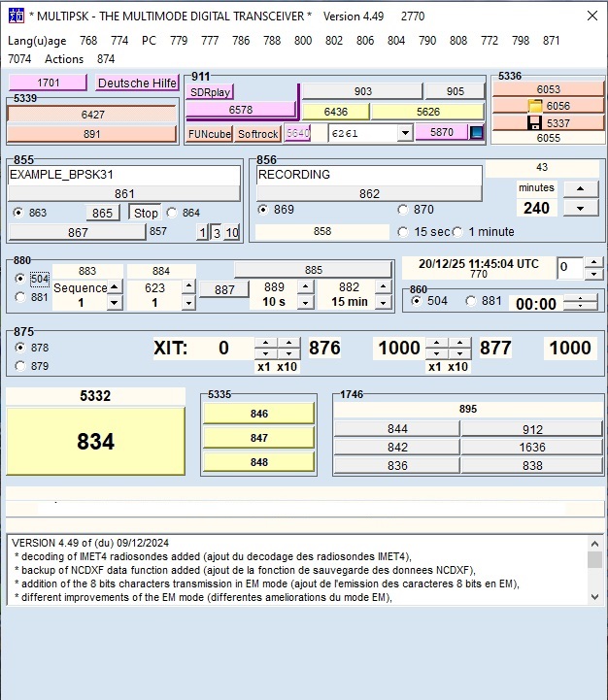
Task: Increase the UTC offset 0 value
Action: tap(593, 262)
